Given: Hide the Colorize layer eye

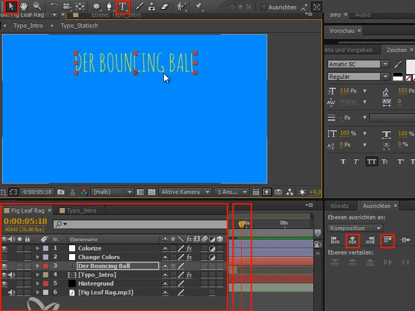Looking at the screenshot, I should click(x=5, y=248).
